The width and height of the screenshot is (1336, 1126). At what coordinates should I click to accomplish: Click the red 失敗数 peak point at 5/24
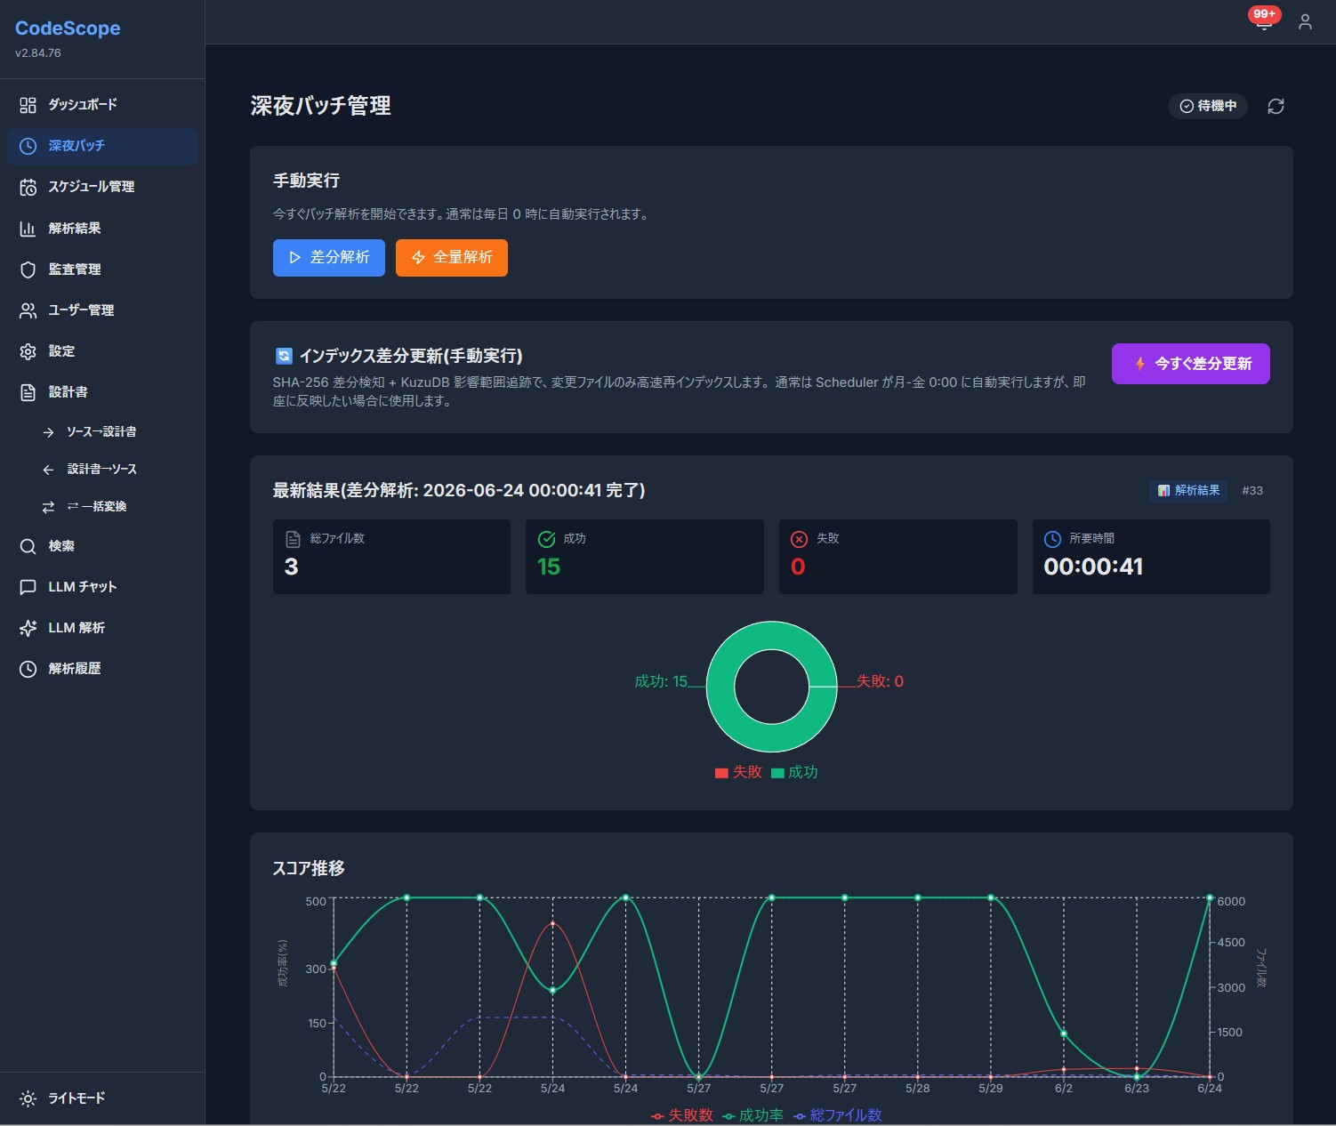tap(552, 923)
